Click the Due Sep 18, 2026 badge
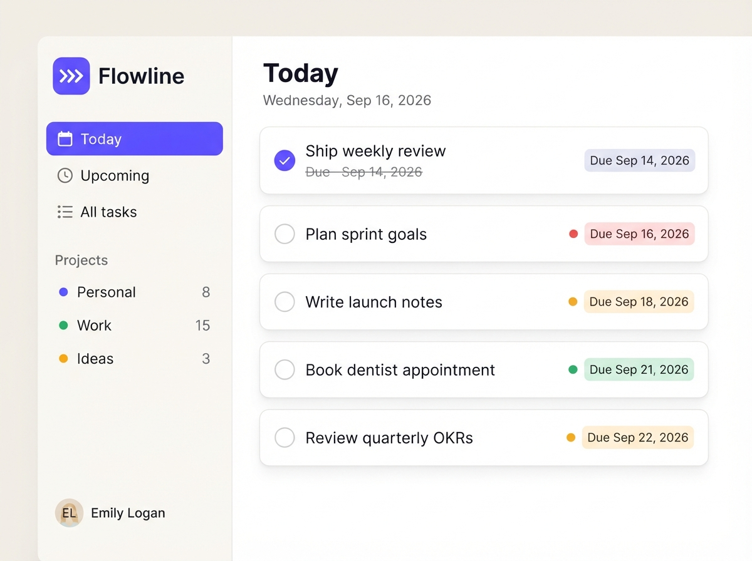 [x=639, y=302]
